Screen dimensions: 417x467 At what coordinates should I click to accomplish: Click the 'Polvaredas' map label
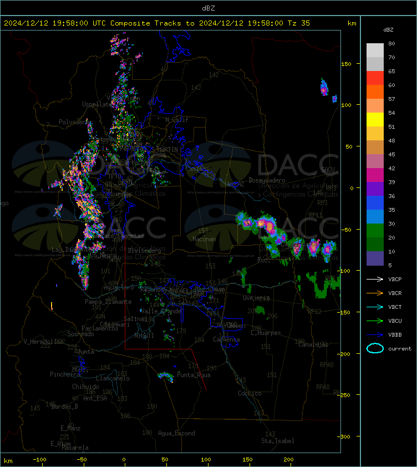point(75,122)
